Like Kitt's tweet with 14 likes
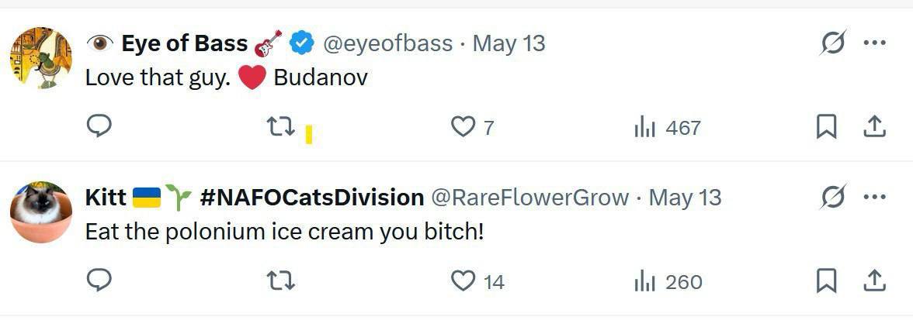The height and width of the screenshot is (327, 913). (x=463, y=281)
